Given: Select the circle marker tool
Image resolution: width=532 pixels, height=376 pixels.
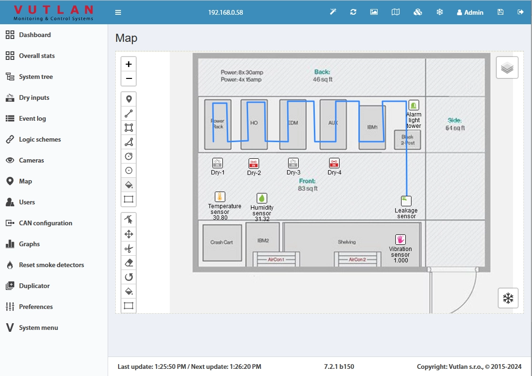Looking at the screenshot, I should click(x=129, y=170).
